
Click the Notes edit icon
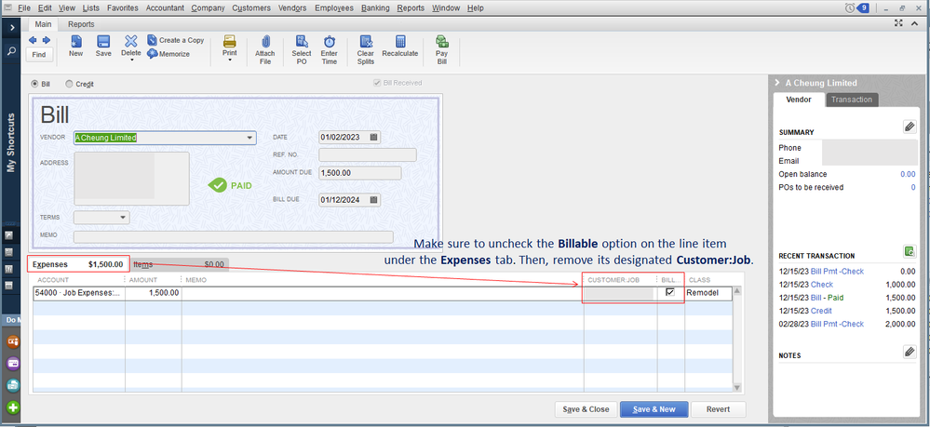point(910,352)
